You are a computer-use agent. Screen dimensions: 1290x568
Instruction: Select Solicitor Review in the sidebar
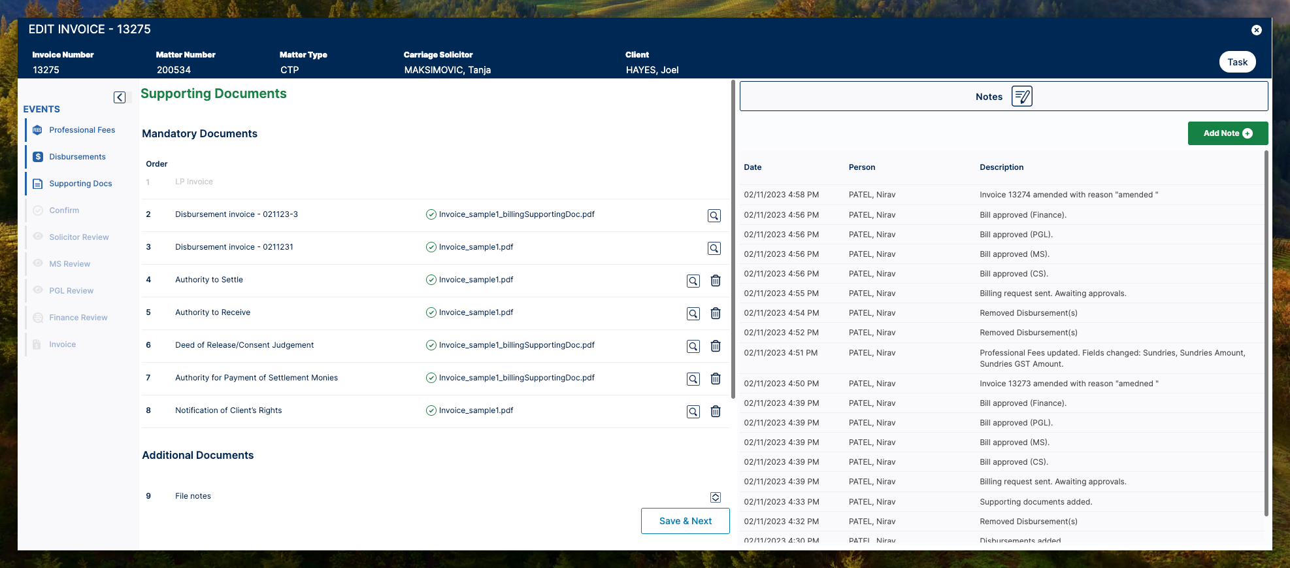79,237
